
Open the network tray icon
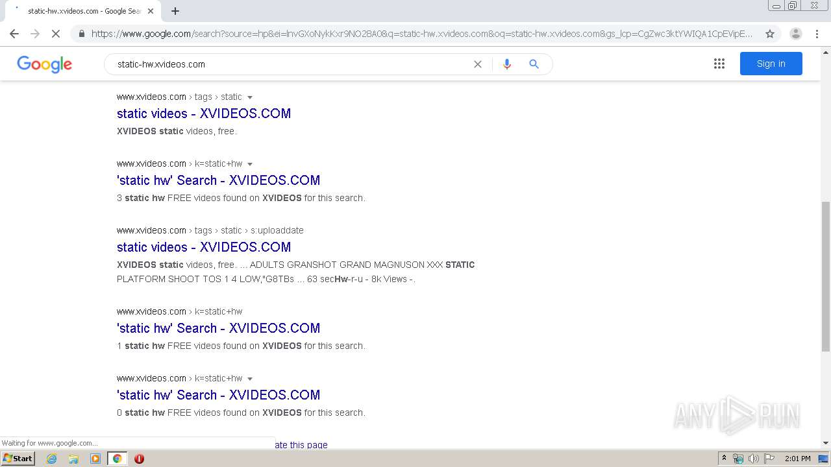pos(738,459)
